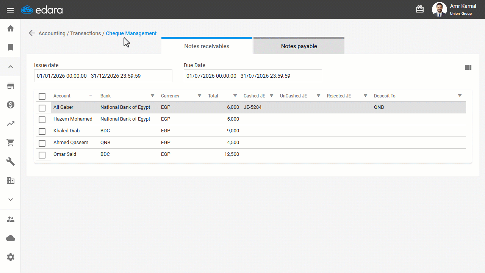
Task: Switch to the Notes payable tab
Action: [299, 46]
